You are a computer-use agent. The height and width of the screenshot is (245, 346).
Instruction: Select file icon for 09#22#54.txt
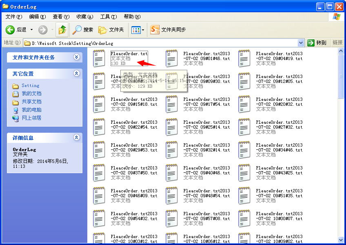(99, 127)
